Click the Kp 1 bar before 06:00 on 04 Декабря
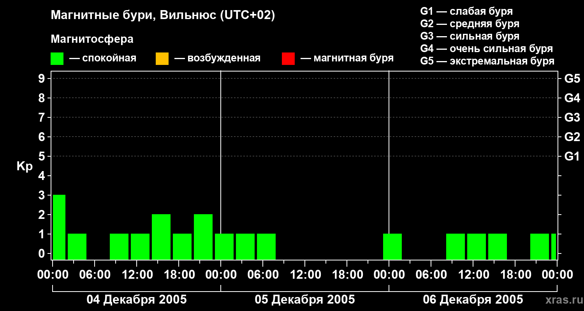 (x=77, y=246)
